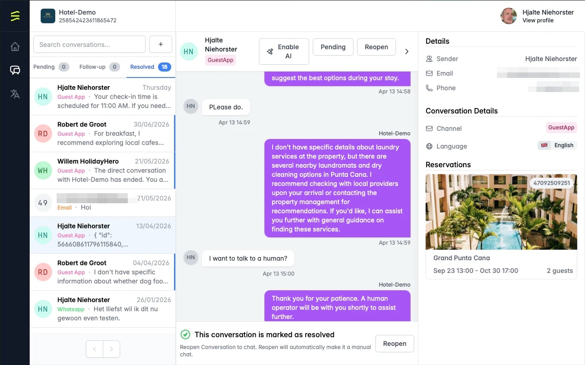
Task: Click the plus button to start new conversation
Action: [x=161, y=44]
